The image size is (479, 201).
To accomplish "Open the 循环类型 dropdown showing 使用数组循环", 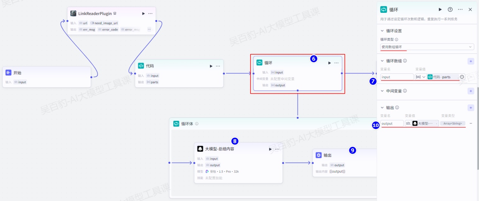I will [427, 47].
